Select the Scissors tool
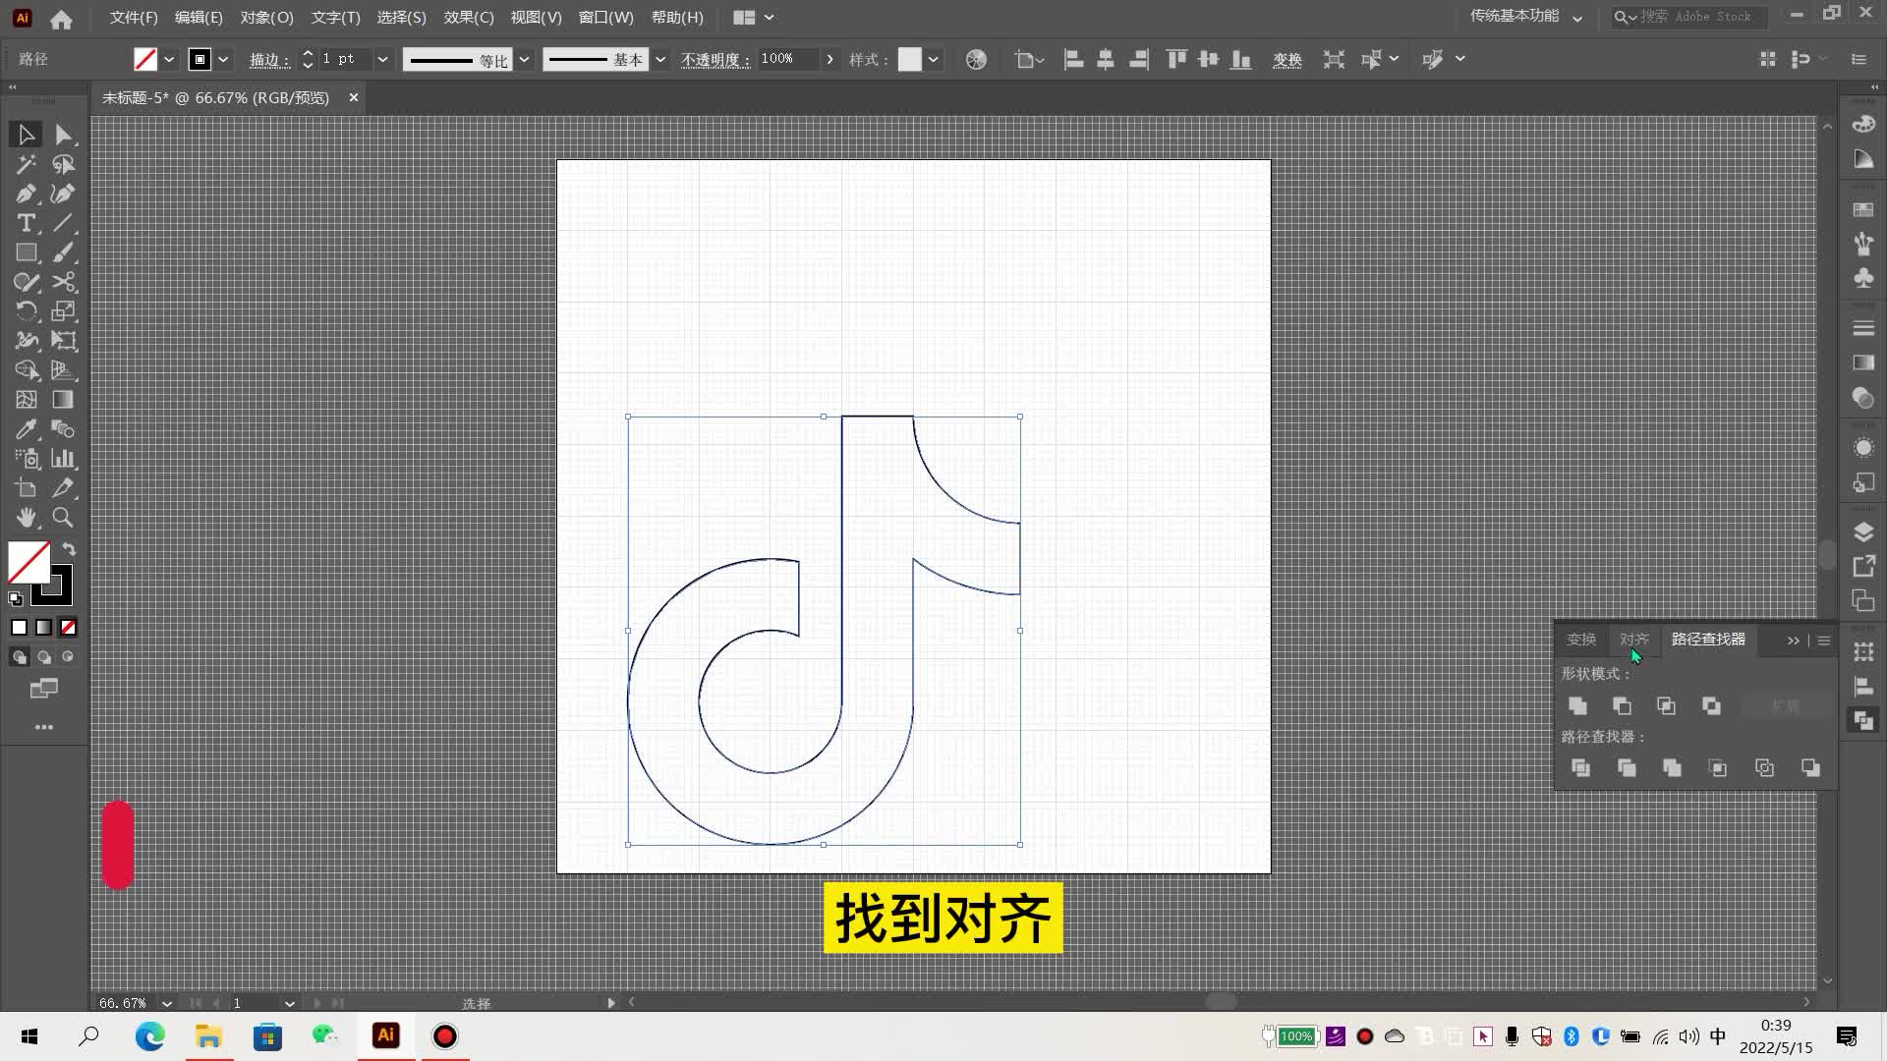The height and width of the screenshot is (1061, 1887). [x=63, y=282]
